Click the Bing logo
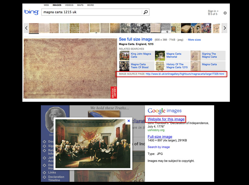 pyautogui.click(x=31, y=12)
